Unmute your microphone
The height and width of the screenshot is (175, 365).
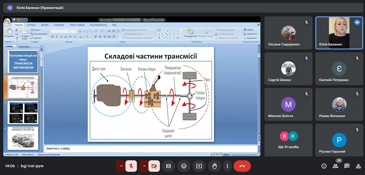point(131,166)
